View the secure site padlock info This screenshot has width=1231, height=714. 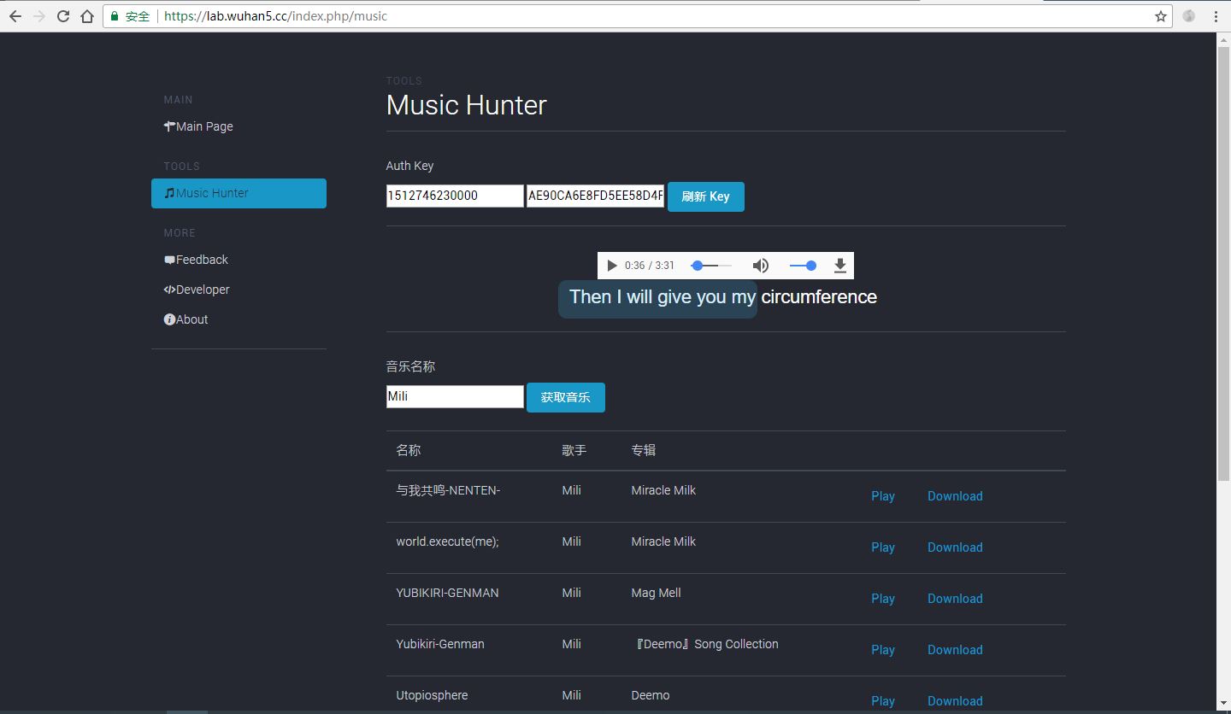(x=115, y=16)
